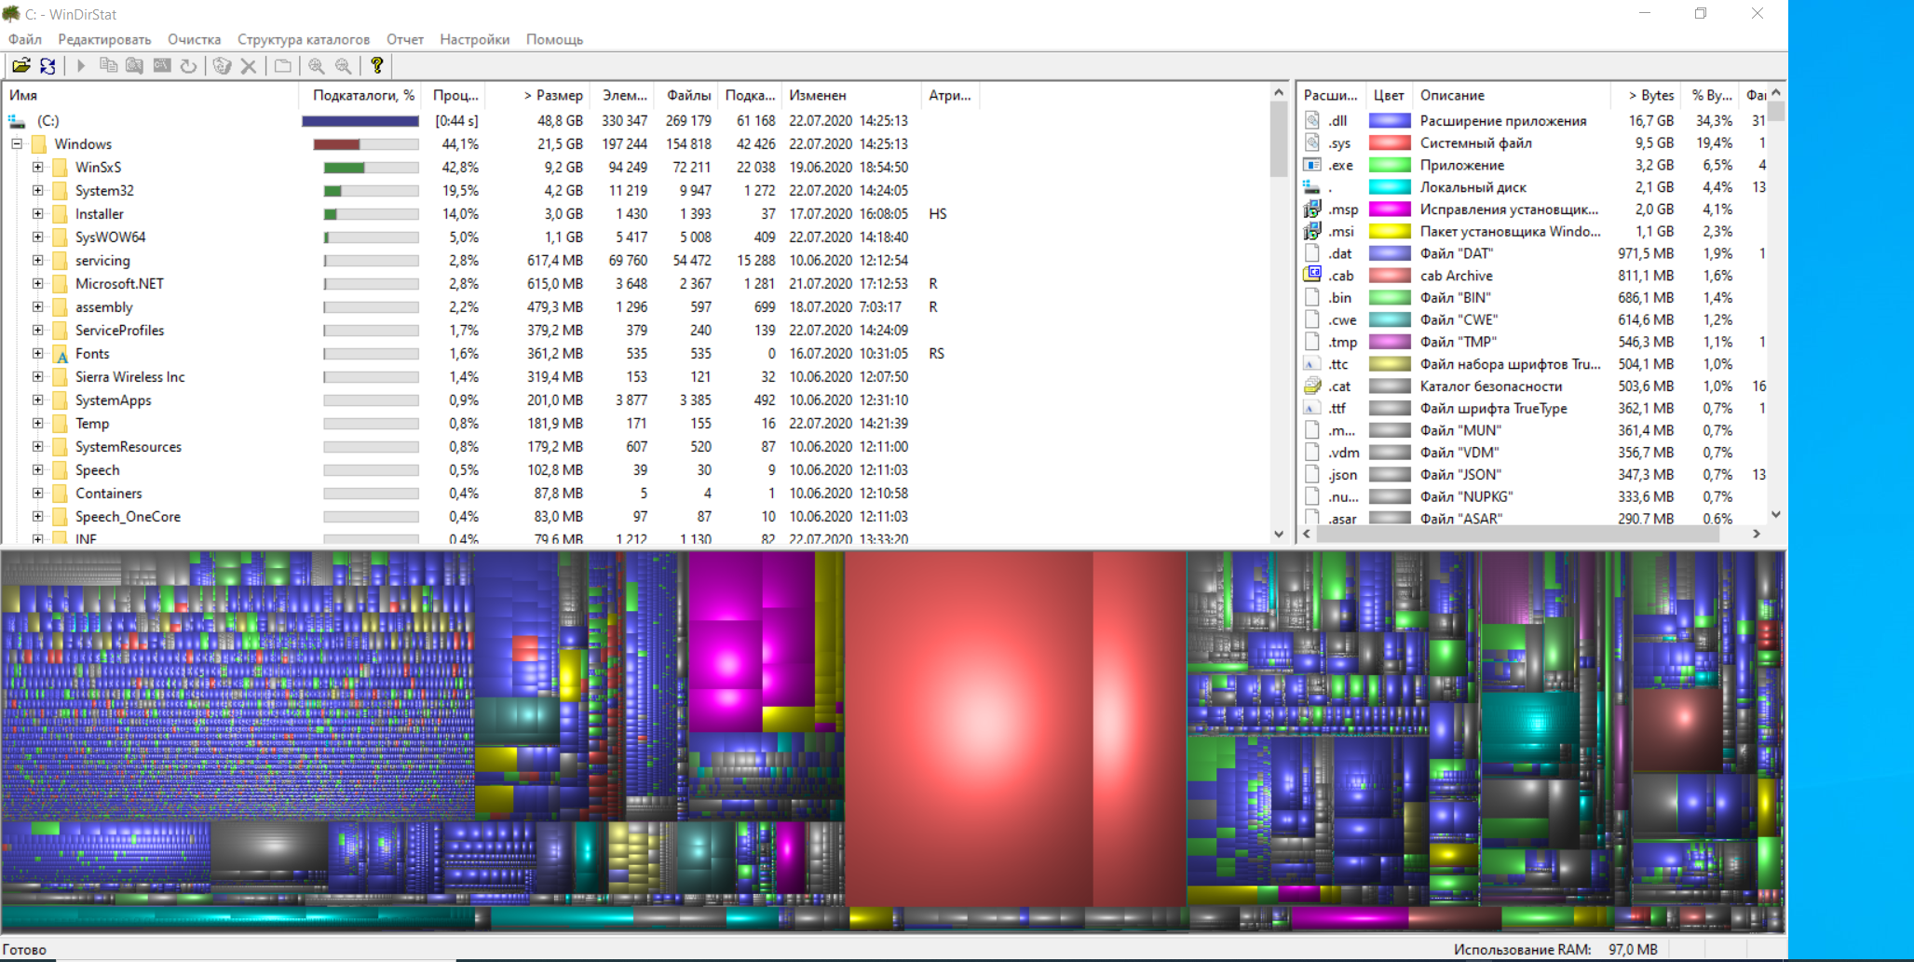The image size is (1914, 962).
Task: Expand the servicing folder
Action: click(x=37, y=260)
